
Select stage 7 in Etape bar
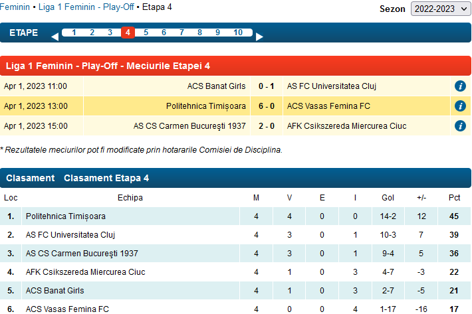coord(181,33)
